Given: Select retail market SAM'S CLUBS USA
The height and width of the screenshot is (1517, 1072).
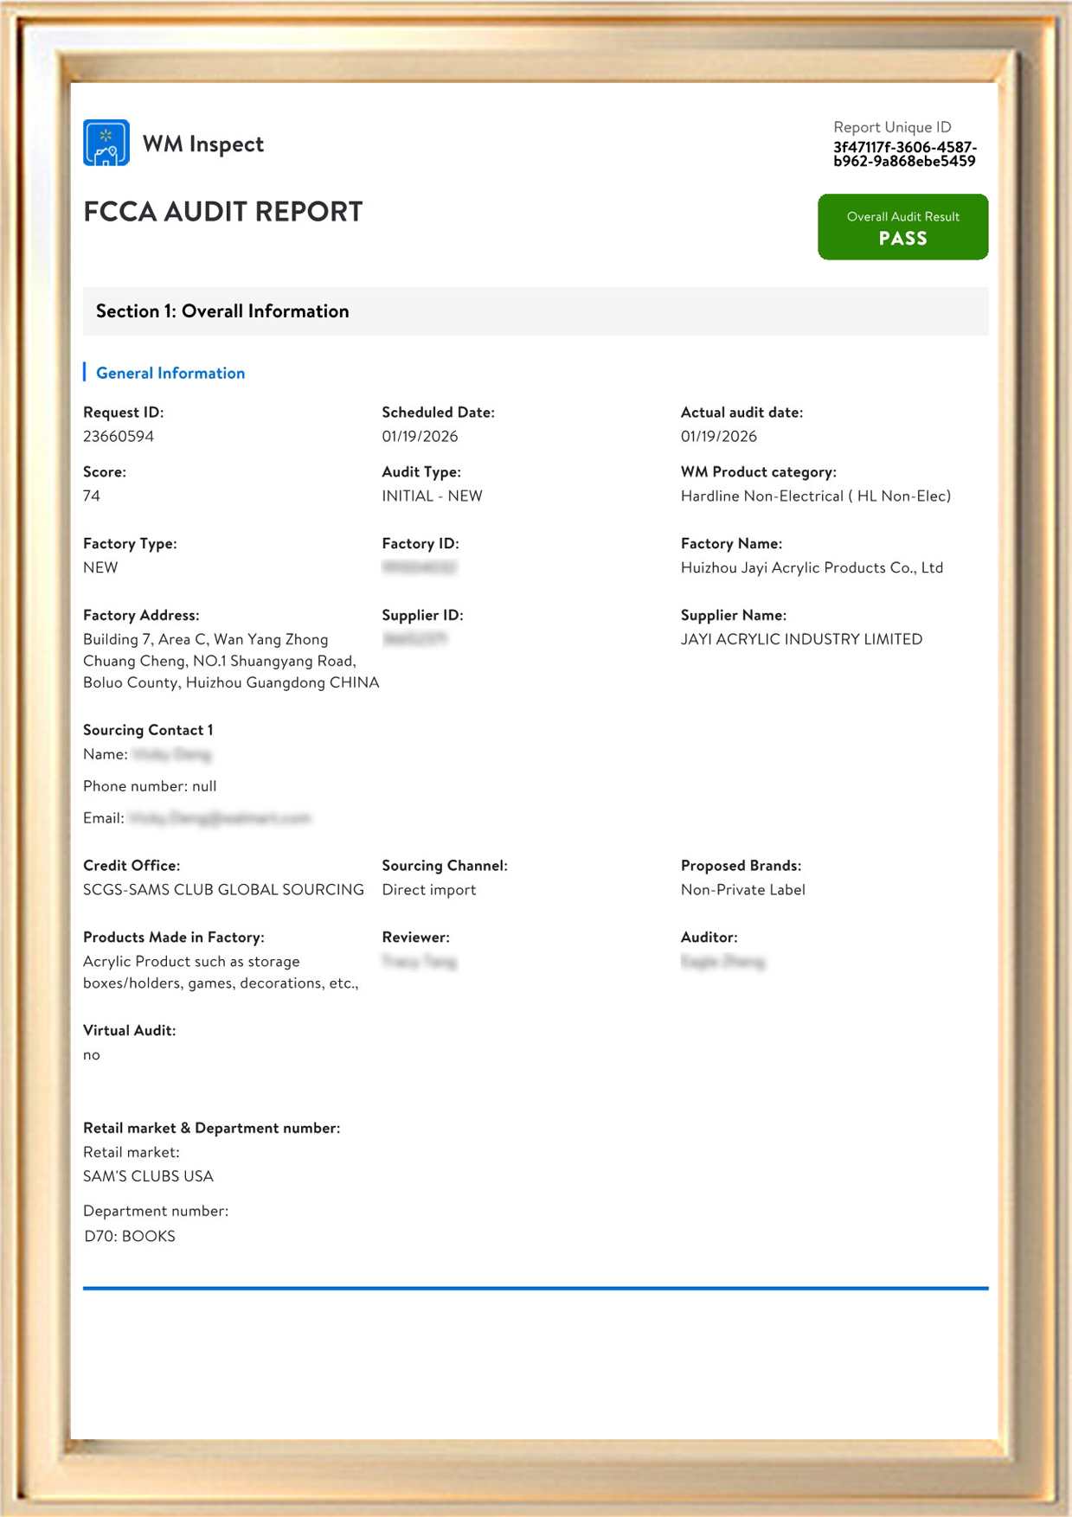Looking at the screenshot, I should point(148,1176).
